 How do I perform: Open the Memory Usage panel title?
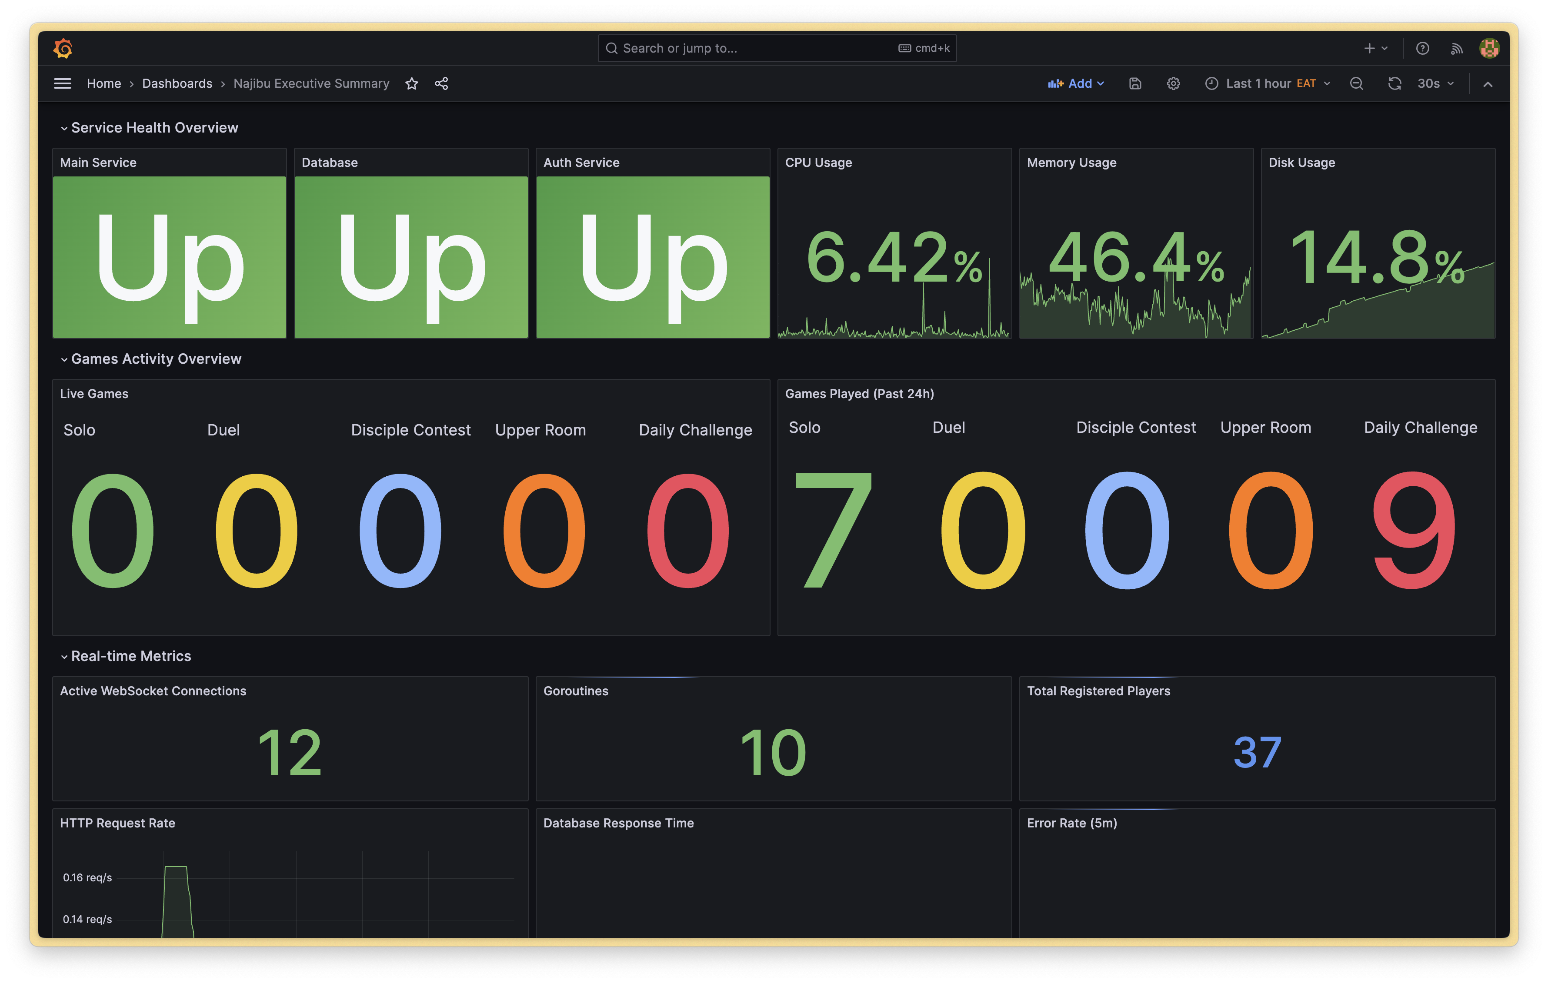tap(1072, 163)
